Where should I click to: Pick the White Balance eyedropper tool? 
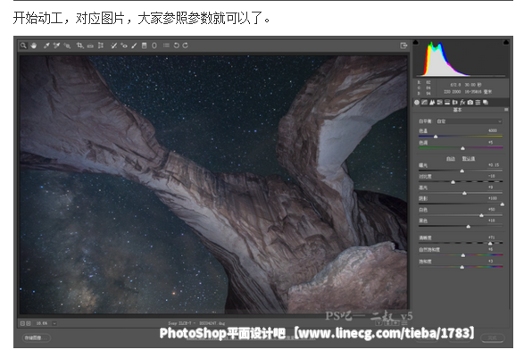point(46,46)
